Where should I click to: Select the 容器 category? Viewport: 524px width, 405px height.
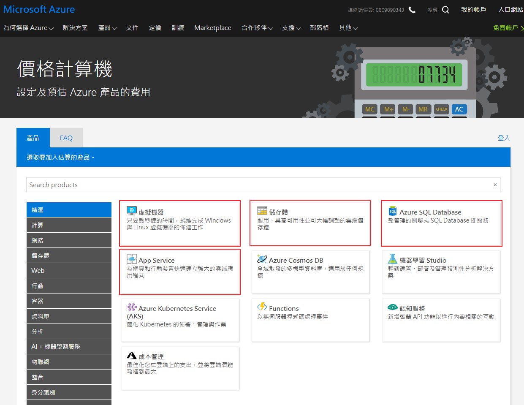point(69,301)
